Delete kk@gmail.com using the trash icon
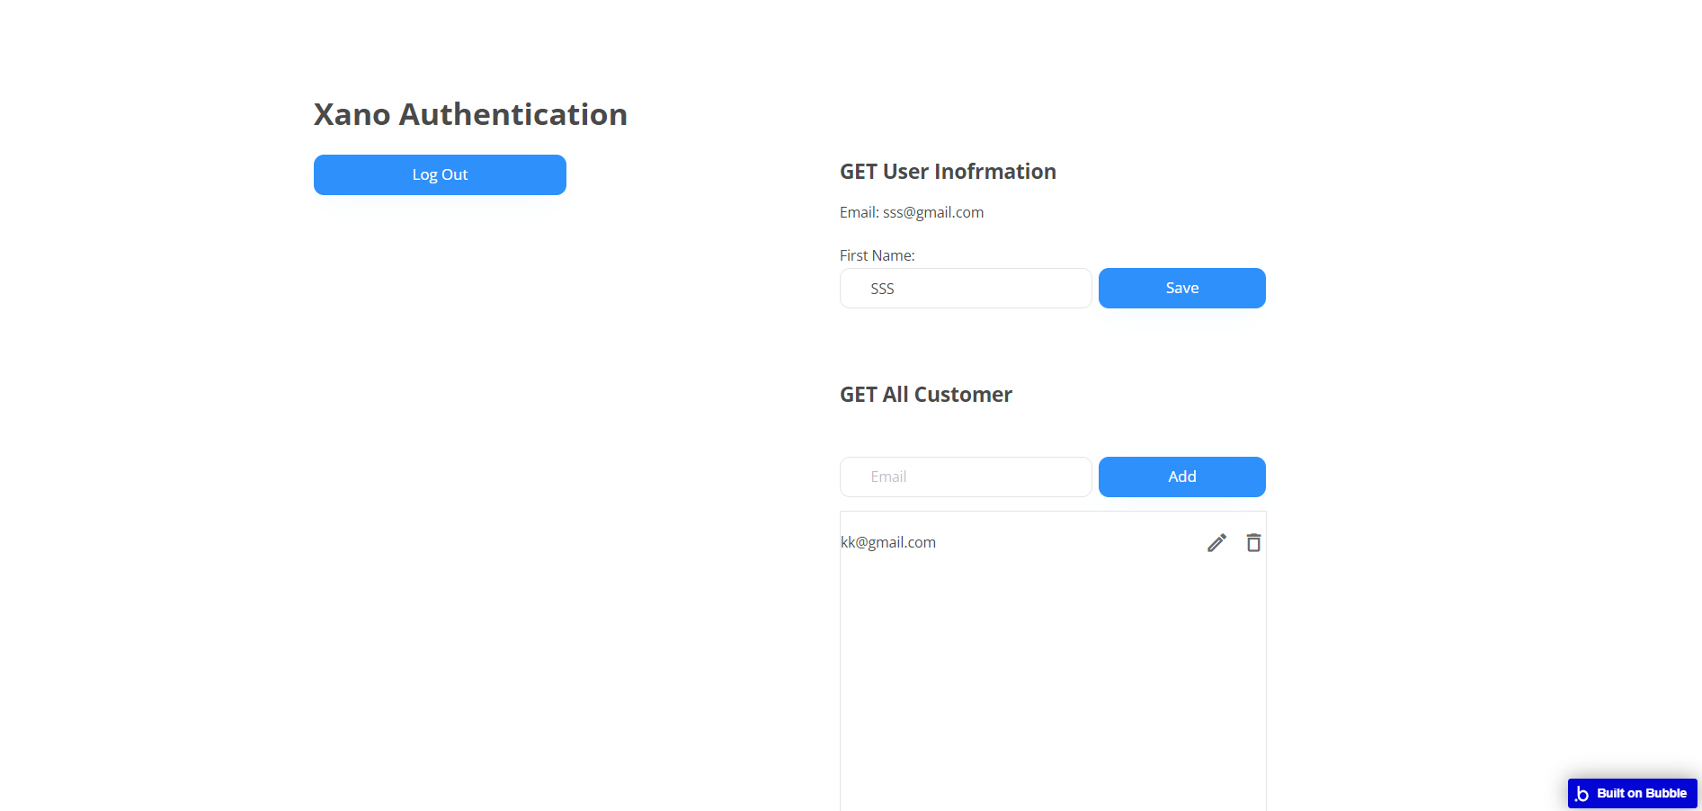 pos(1253,542)
